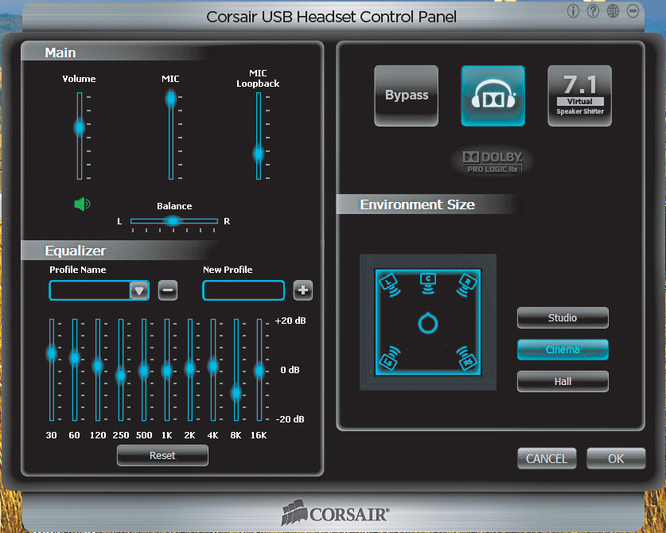Select the 7.1 Virtual Speaker Shifter
The height and width of the screenshot is (533, 666).
pyautogui.click(x=579, y=95)
